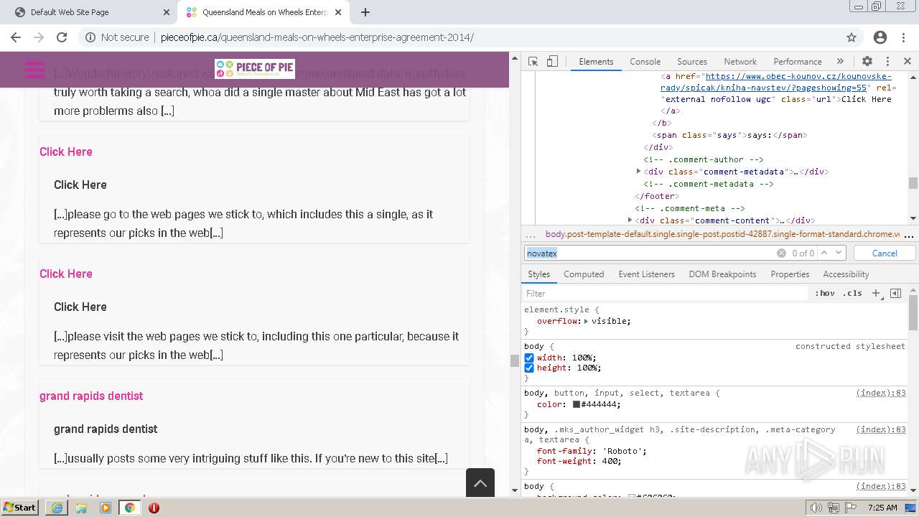Image resolution: width=919 pixels, height=517 pixels.
Task: Open the Chrome profile avatar menu
Action: pyautogui.click(x=880, y=37)
